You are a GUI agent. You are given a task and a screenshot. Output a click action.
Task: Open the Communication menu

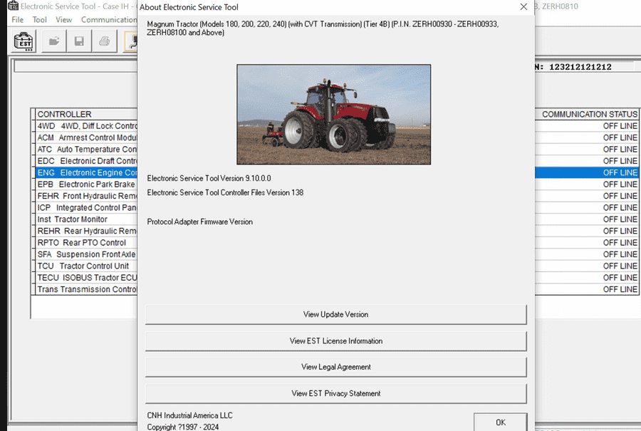[108, 19]
